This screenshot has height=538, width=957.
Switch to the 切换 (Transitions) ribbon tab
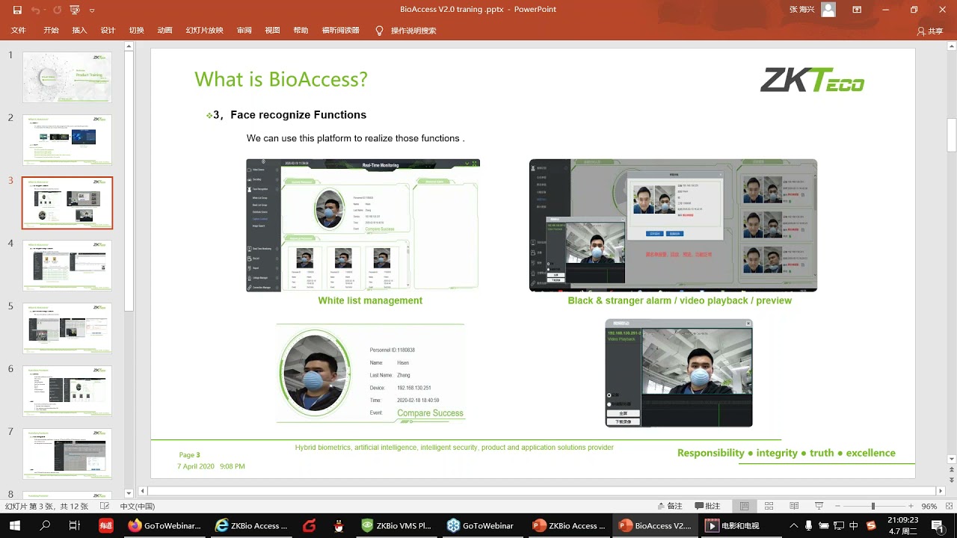(x=136, y=31)
